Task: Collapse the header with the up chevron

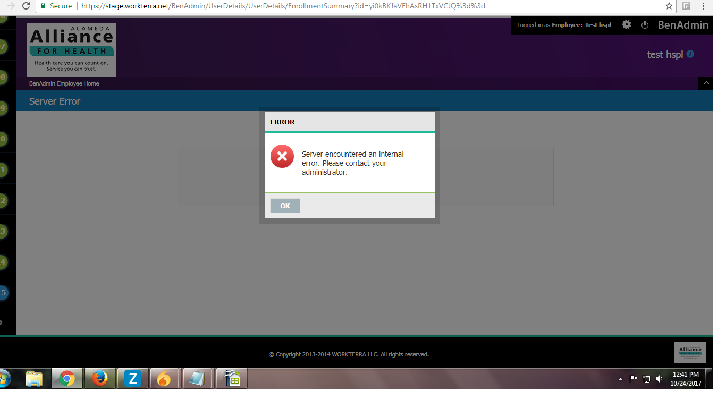Action: pos(706,83)
